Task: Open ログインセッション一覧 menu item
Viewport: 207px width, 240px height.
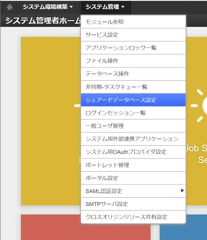Action: 133,113
